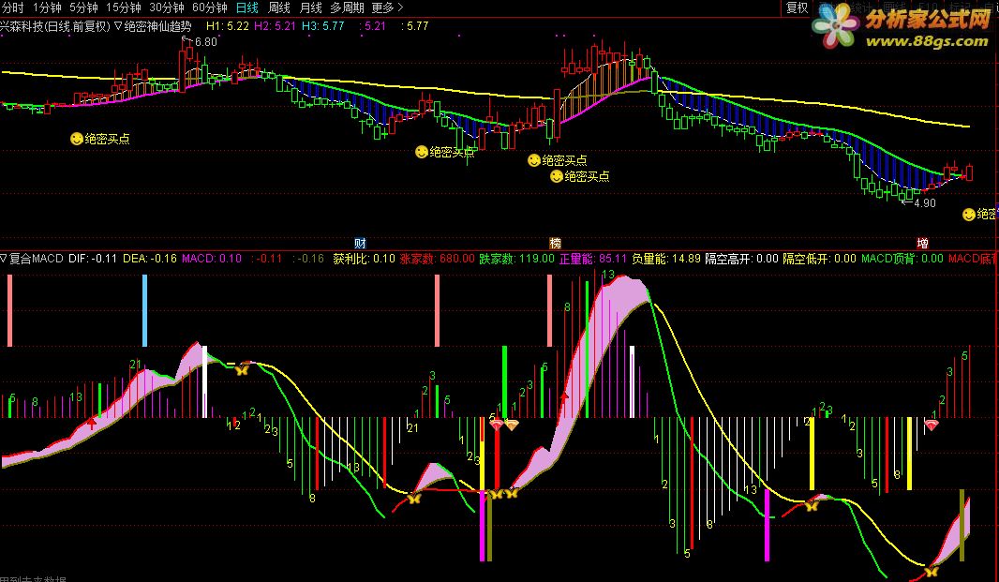Click the 获利比: 0.10 readout

click(x=364, y=258)
